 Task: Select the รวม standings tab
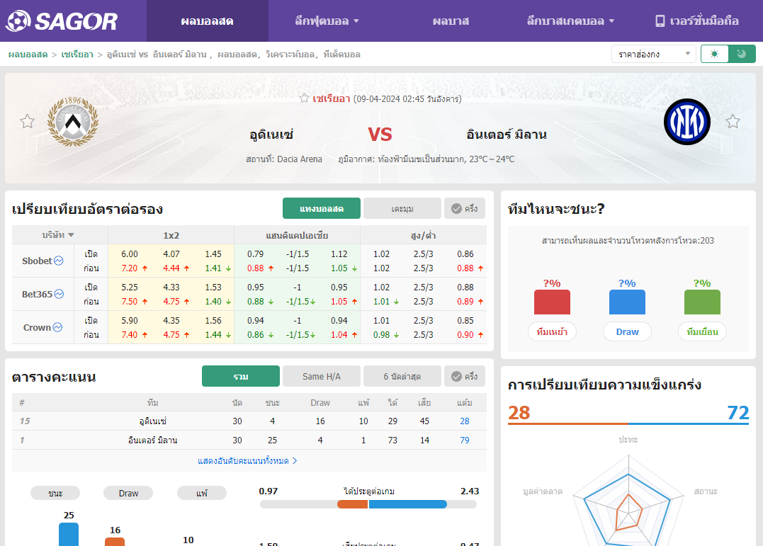(241, 376)
